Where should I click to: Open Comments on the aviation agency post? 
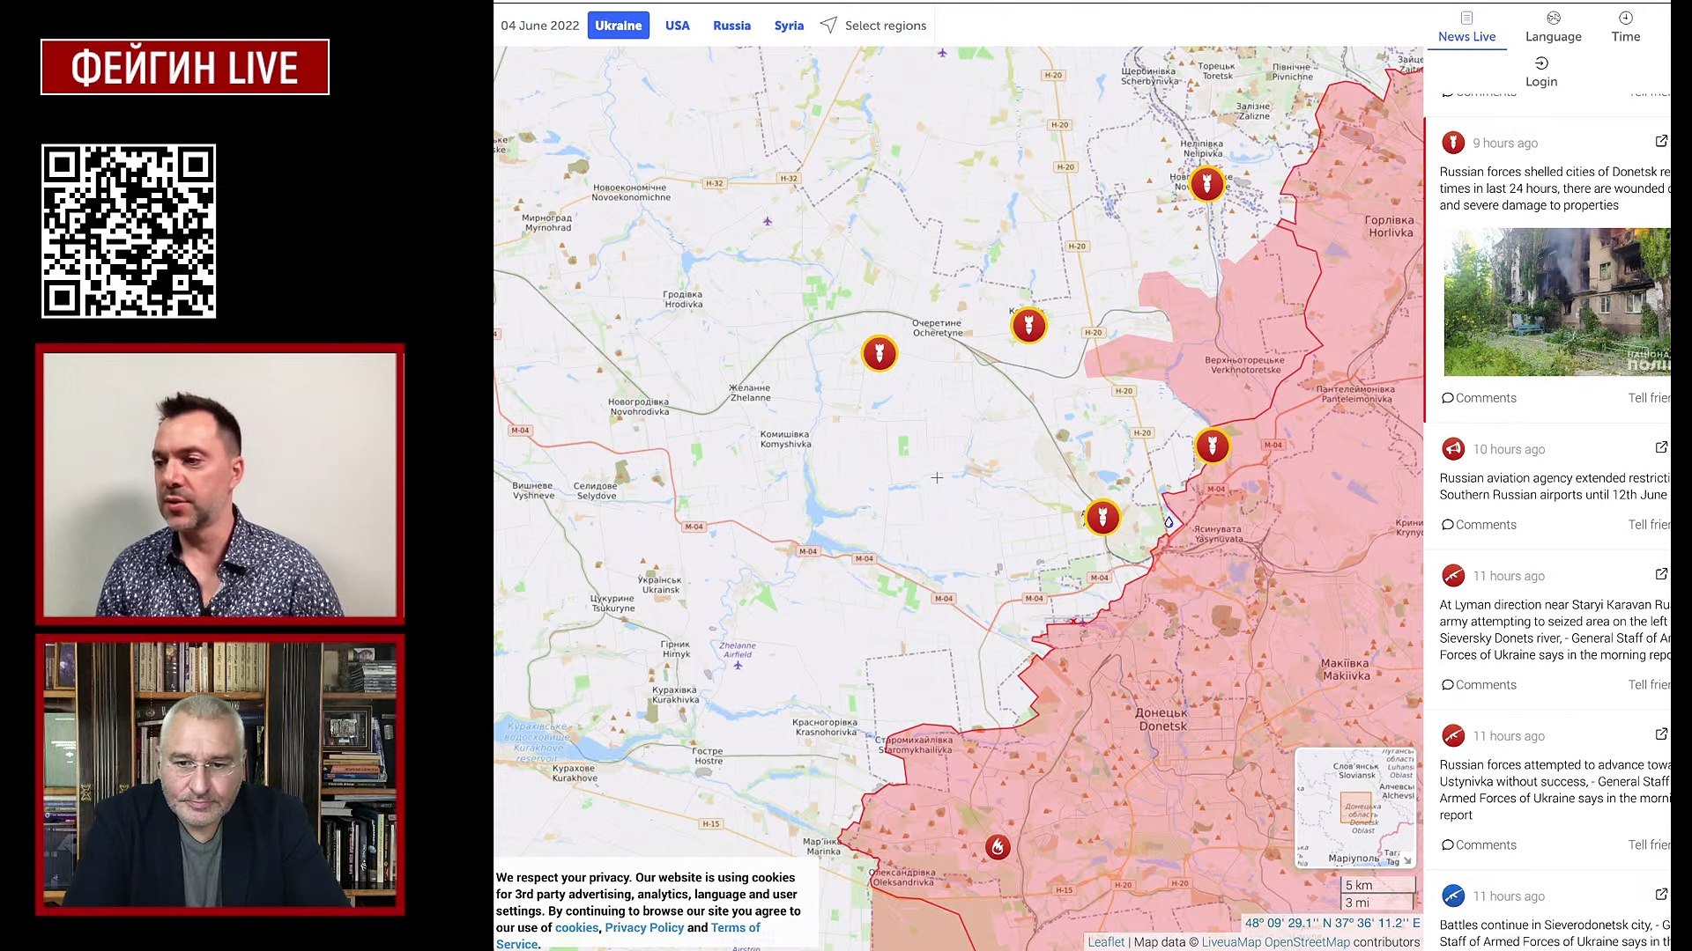point(1479,525)
